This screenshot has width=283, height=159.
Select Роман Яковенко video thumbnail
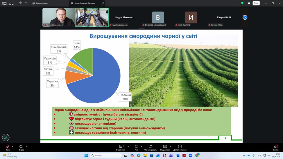(x=58, y=17)
